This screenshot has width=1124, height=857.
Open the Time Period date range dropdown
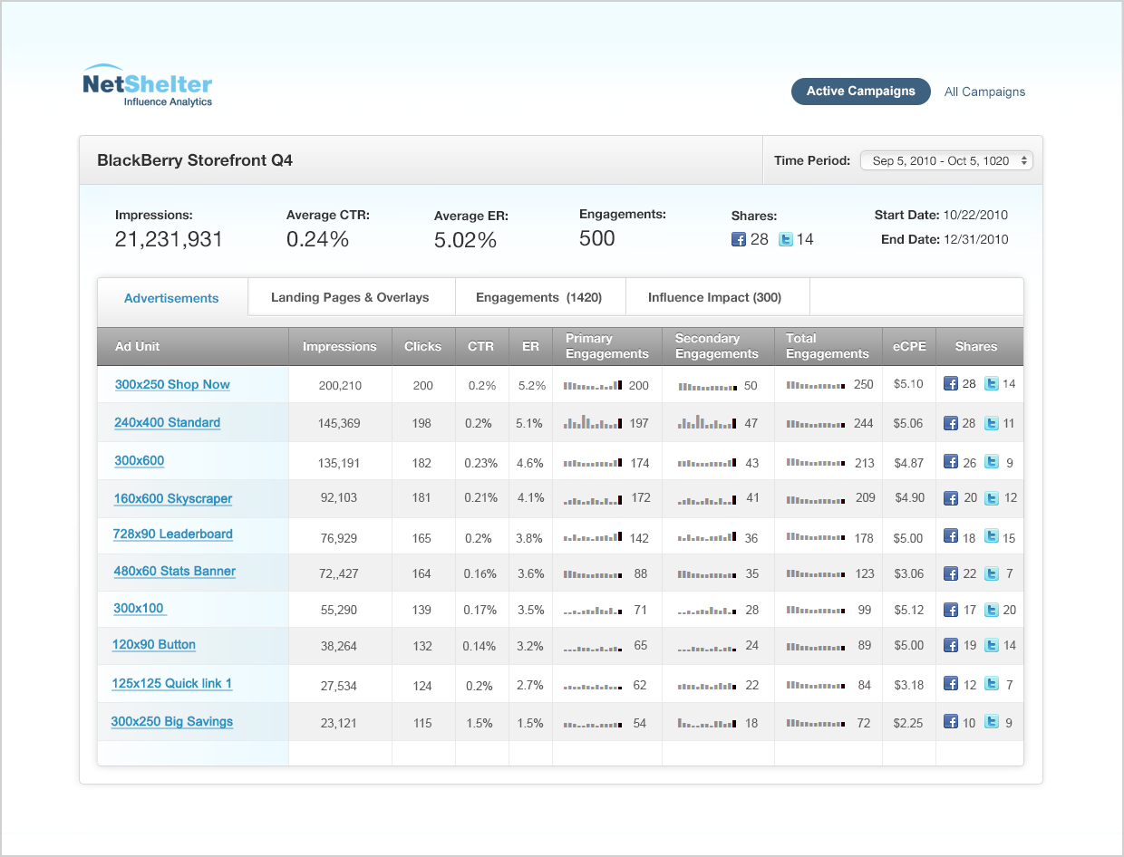pos(946,160)
